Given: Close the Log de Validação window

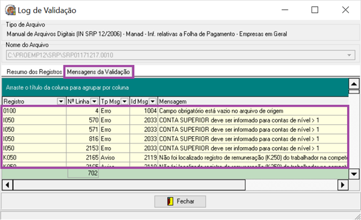Looking at the screenshot, I should [345, 10].
